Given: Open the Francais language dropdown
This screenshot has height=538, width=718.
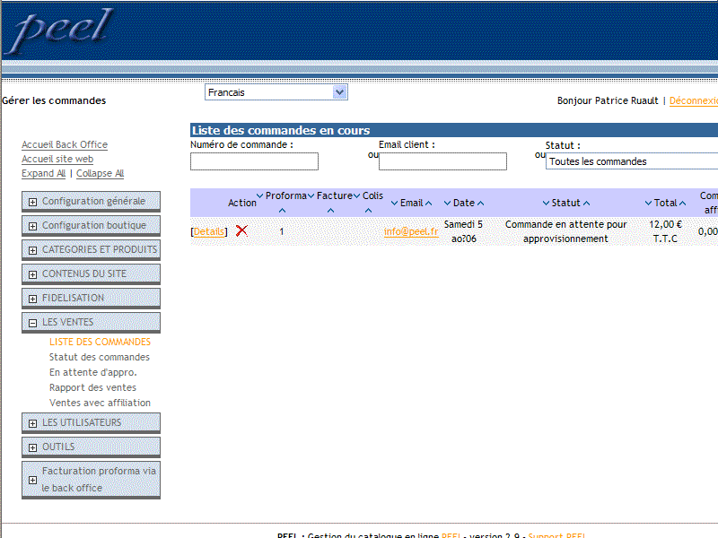Looking at the screenshot, I should click(x=276, y=92).
